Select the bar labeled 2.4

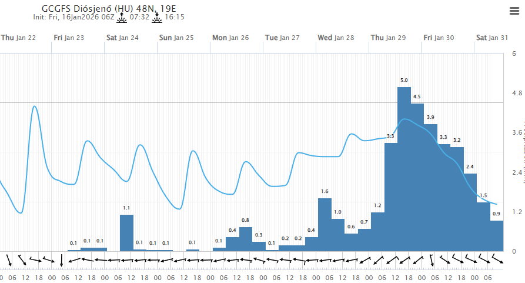(x=470, y=212)
